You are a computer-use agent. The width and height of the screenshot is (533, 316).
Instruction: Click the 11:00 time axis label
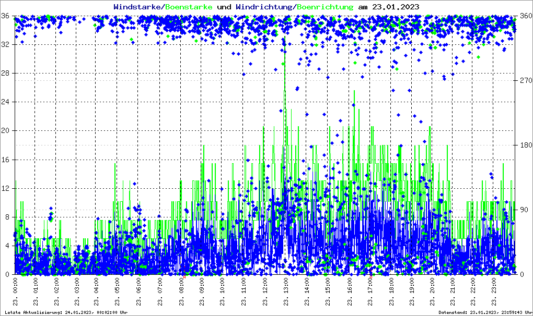pos(244,291)
